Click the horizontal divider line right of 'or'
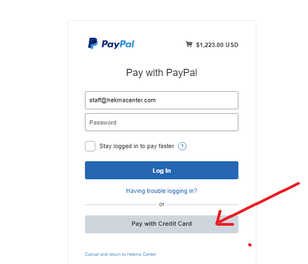Screen dimensions: 308x264 [203, 204]
